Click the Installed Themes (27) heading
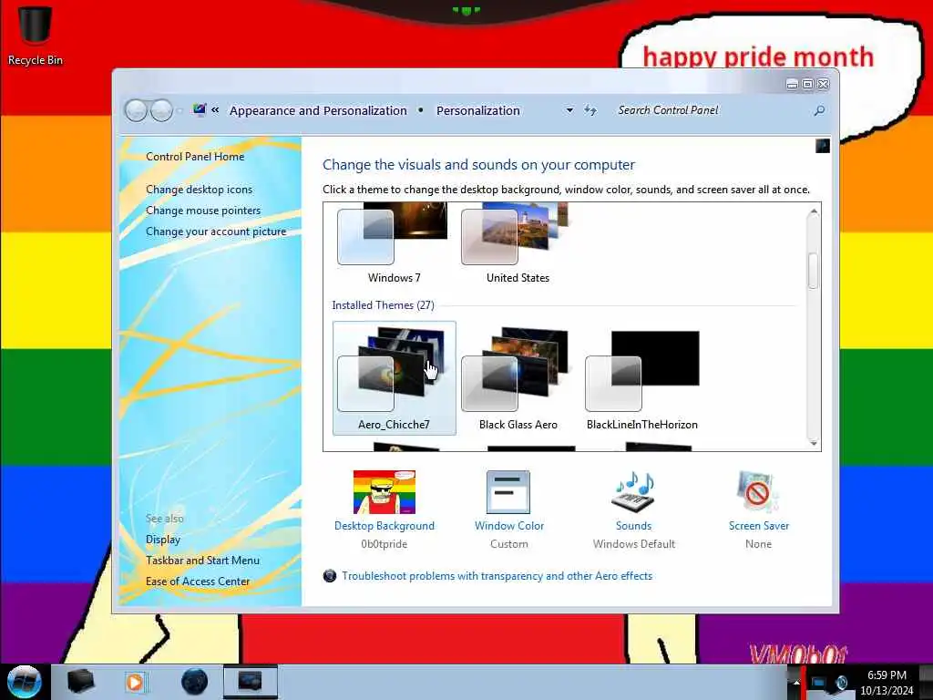The width and height of the screenshot is (933, 700). (x=384, y=304)
